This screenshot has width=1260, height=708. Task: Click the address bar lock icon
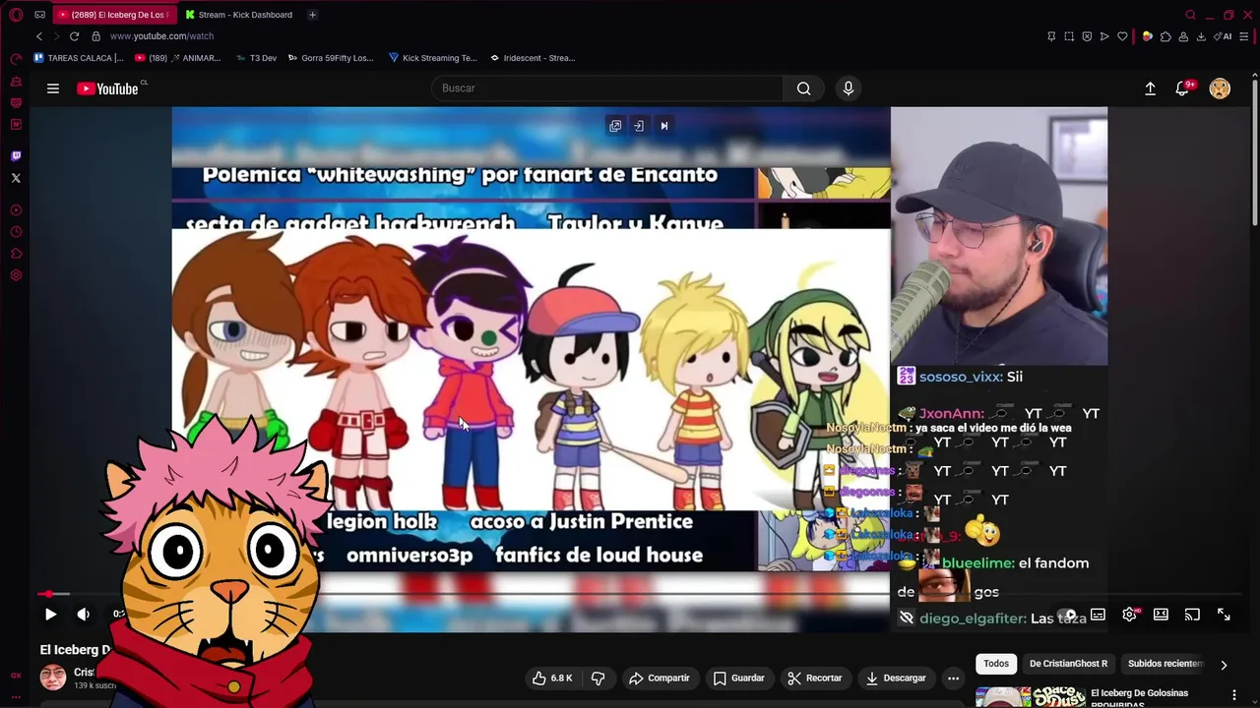pos(95,36)
